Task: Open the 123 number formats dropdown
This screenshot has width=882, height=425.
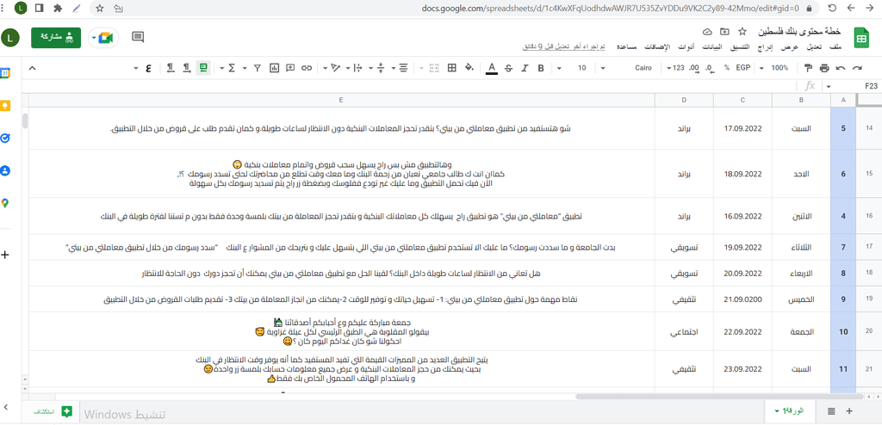Action: pos(675,68)
